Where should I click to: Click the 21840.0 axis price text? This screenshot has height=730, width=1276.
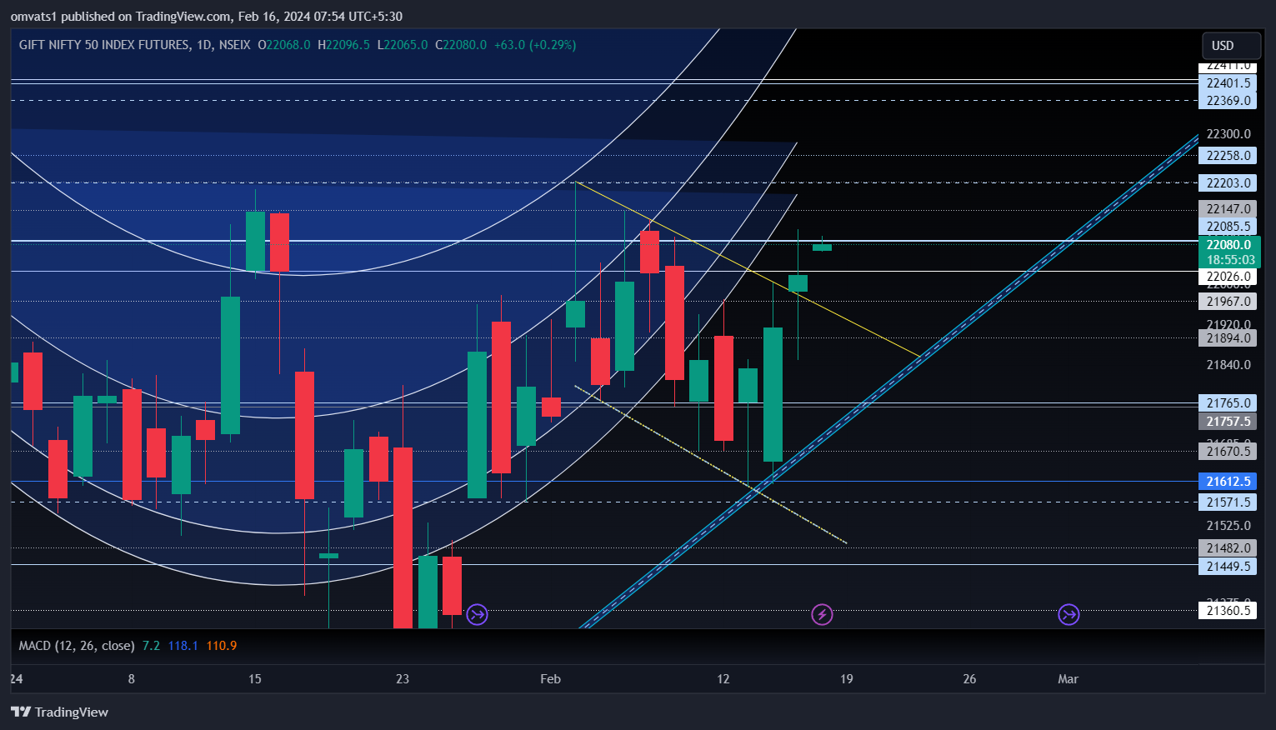1228,365
